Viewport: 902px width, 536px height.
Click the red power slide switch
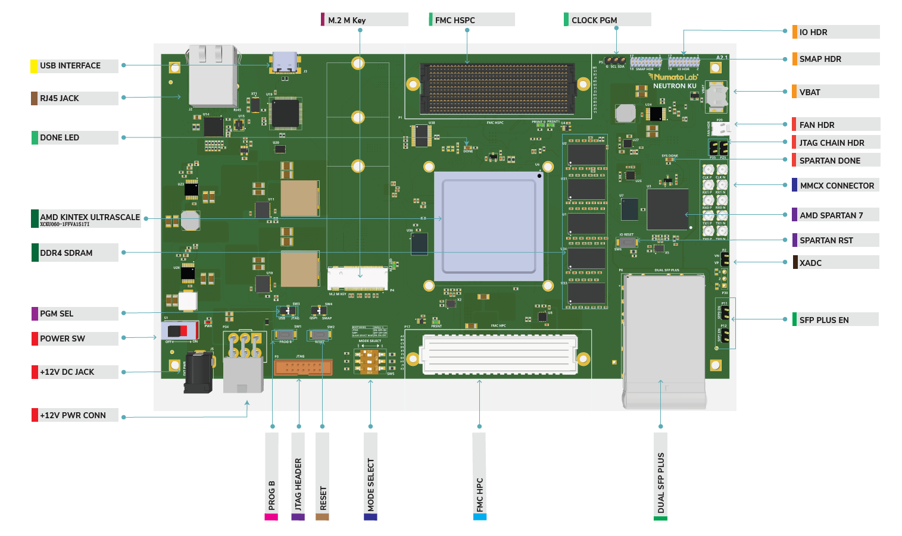pyautogui.click(x=181, y=330)
